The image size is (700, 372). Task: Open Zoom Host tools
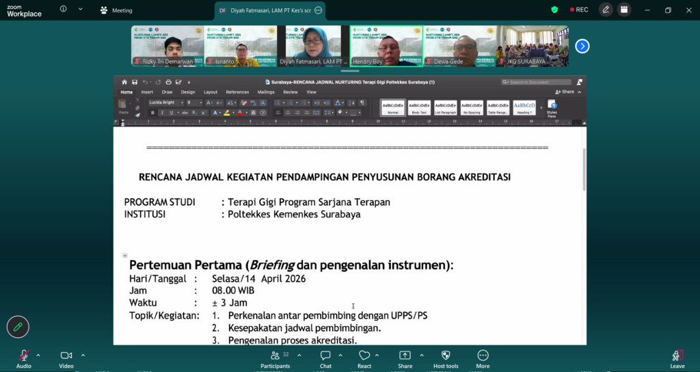(446, 358)
